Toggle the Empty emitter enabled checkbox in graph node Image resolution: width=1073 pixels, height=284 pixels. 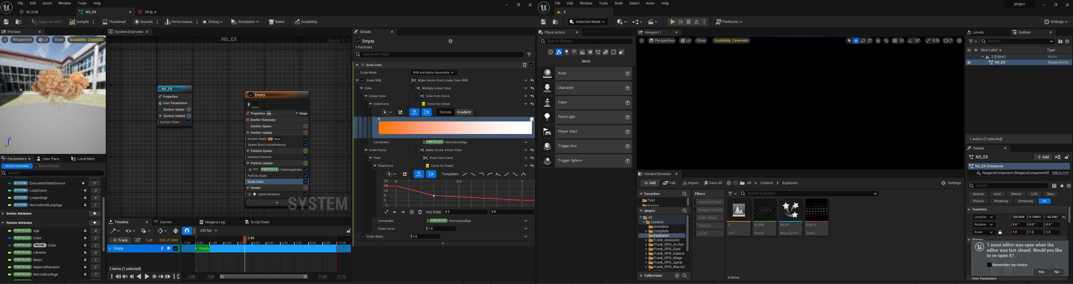pos(251,95)
